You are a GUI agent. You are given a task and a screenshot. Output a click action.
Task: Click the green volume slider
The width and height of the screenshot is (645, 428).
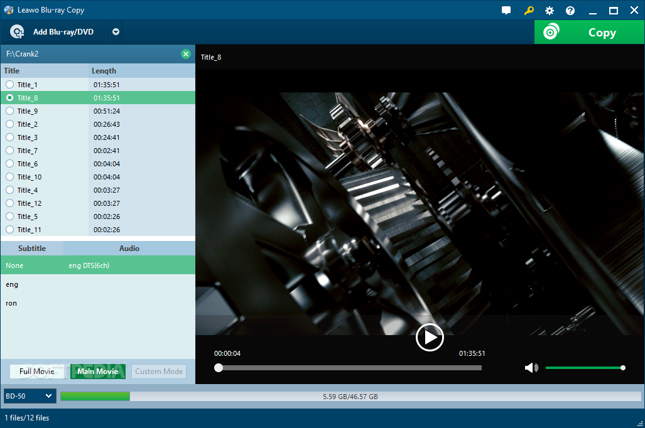(x=585, y=368)
